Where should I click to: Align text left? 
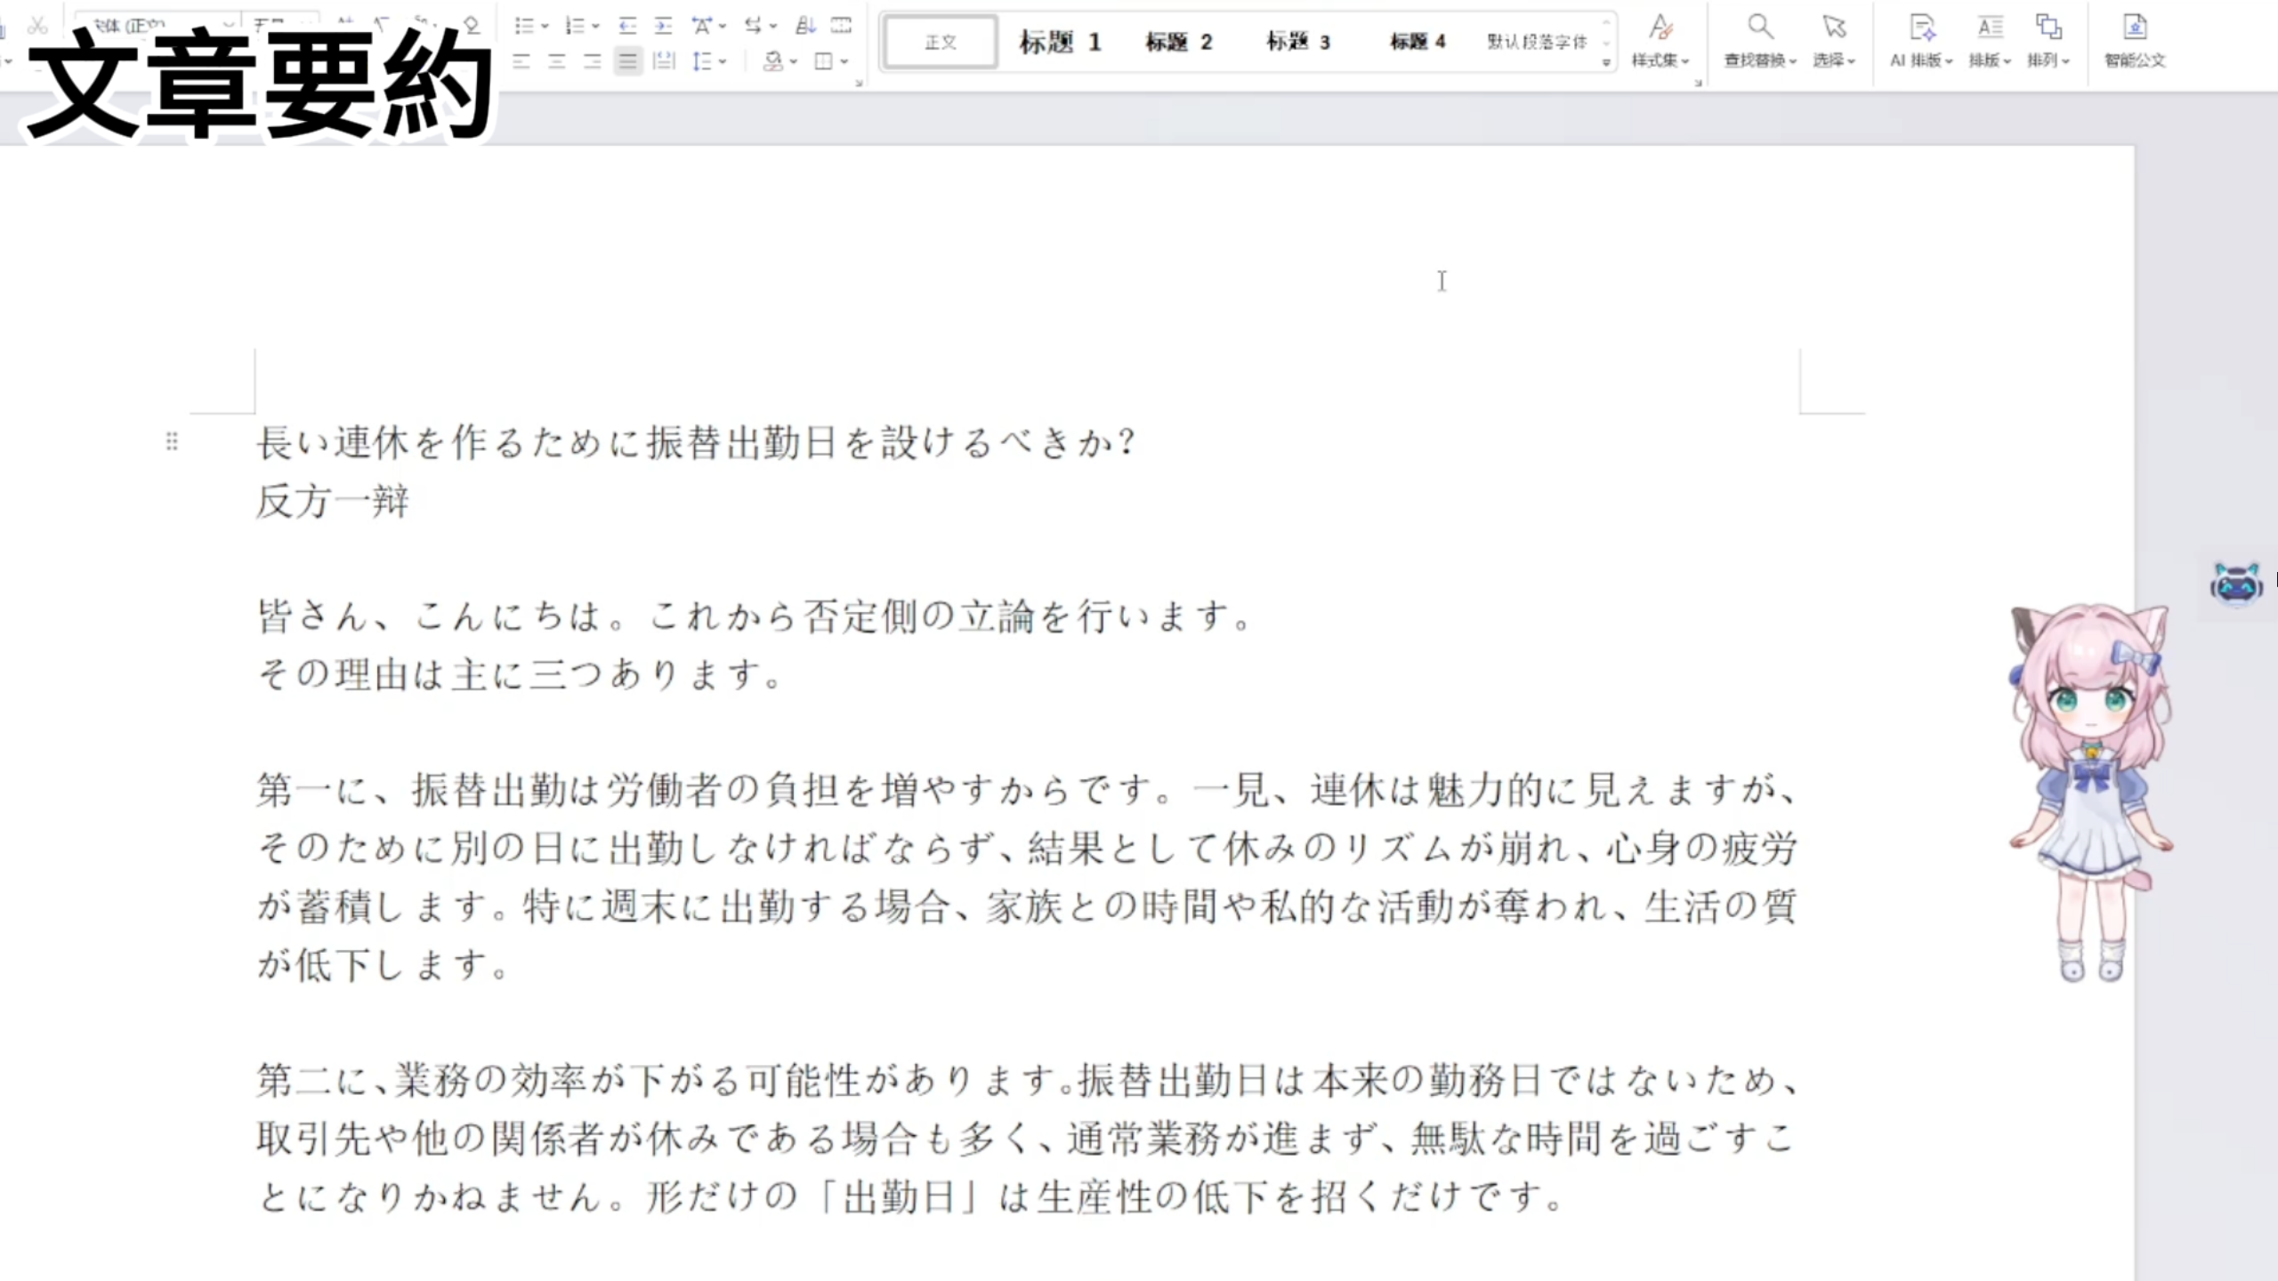click(521, 61)
